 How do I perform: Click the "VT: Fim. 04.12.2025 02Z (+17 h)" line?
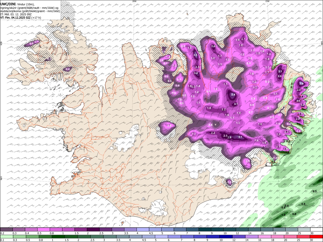[20, 18]
